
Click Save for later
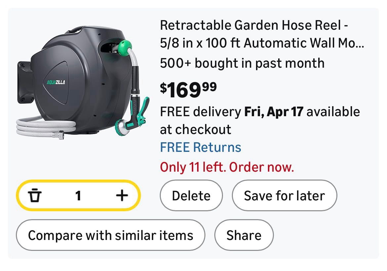pyautogui.click(x=284, y=196)
